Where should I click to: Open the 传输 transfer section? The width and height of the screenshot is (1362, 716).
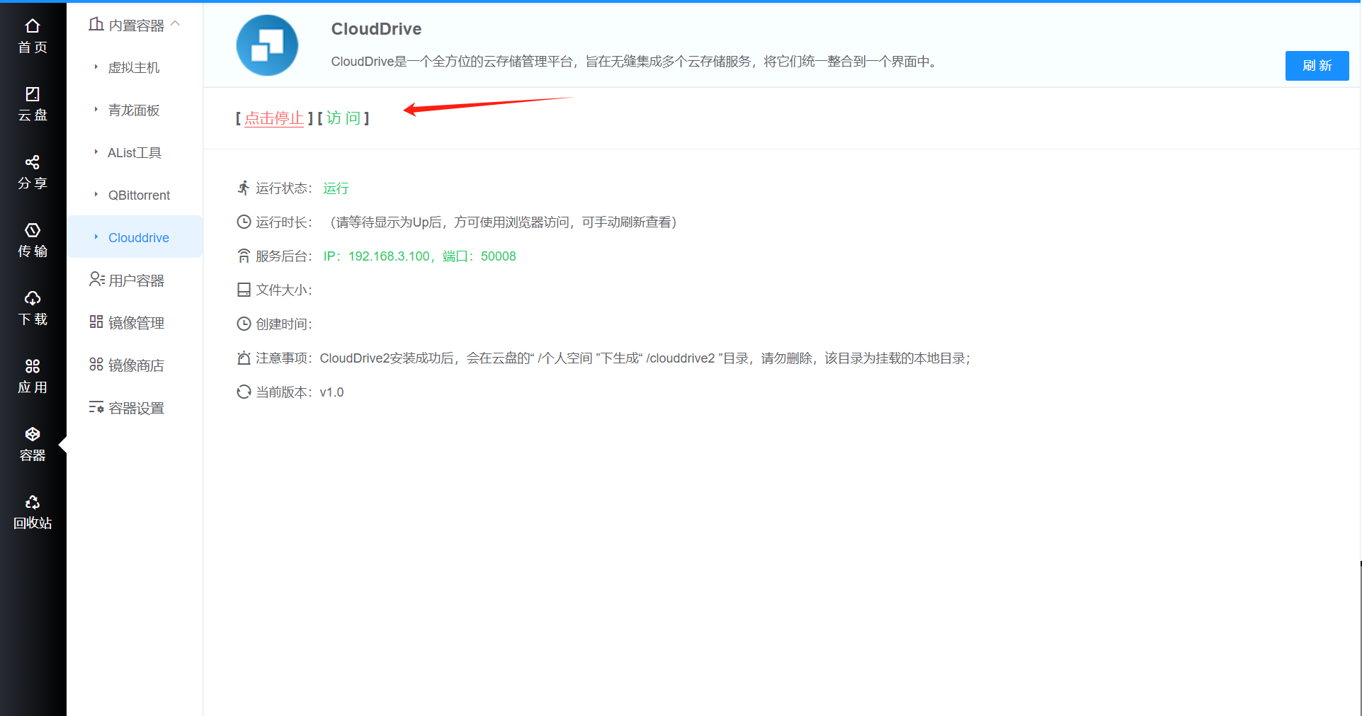[33, 240]
